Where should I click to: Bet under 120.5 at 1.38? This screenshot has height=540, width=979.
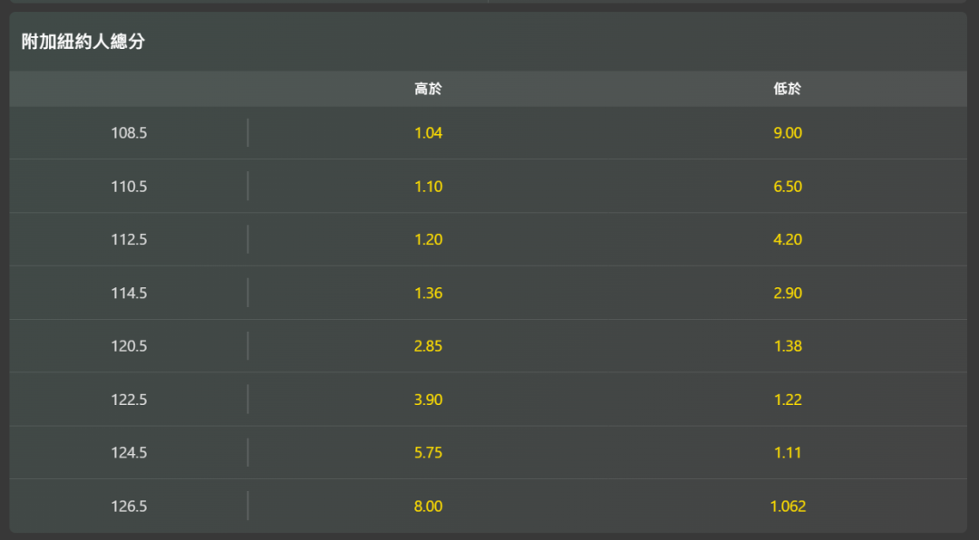coord(788,346)
